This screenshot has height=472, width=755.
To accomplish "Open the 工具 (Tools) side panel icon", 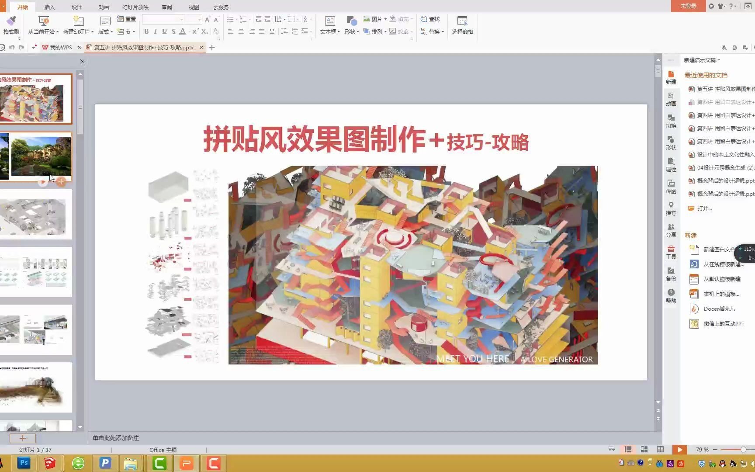I will click(x=671, y=252).
